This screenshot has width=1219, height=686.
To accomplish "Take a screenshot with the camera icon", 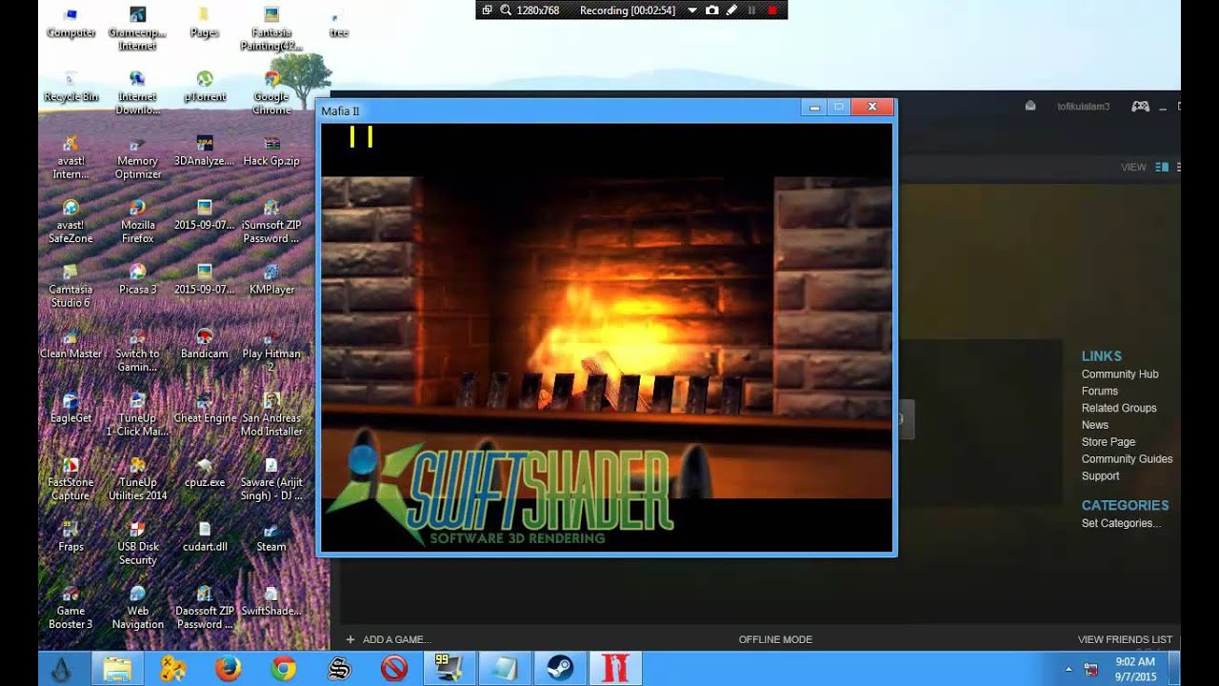I will [x=711, y=10].
